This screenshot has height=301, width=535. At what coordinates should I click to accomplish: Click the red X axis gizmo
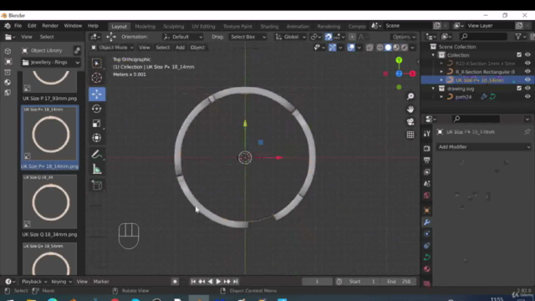[412, 74]
